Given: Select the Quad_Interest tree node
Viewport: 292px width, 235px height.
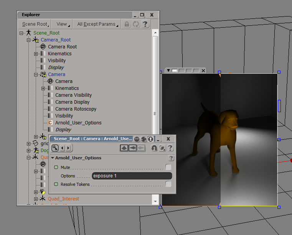Looking at the screenshot, I should pyautogui.click(x=63, y=199).
